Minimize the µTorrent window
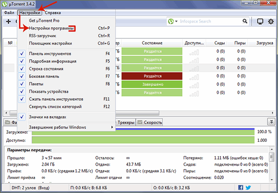 click(x=246, y=3)
